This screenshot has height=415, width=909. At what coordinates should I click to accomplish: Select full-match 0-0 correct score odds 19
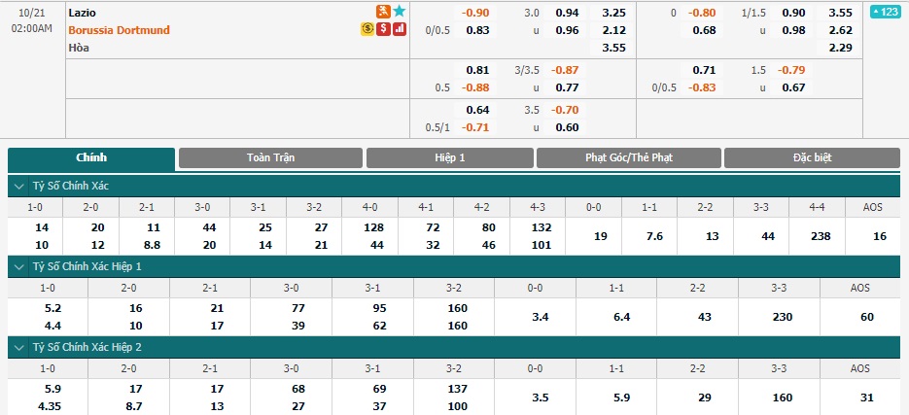pyautogui.click(x=601, y=236)
